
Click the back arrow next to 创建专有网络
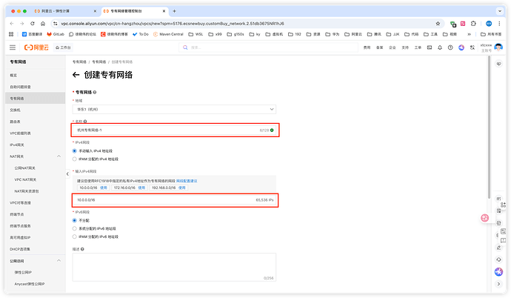76,76
